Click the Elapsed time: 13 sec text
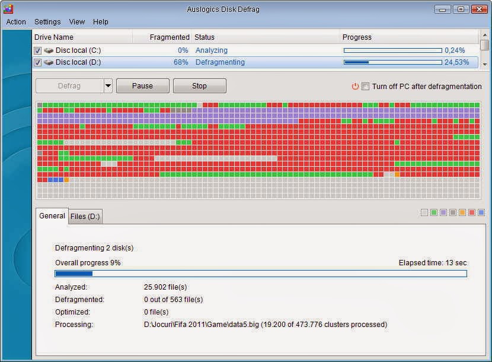The image size is (492, 362). (432, 263)
